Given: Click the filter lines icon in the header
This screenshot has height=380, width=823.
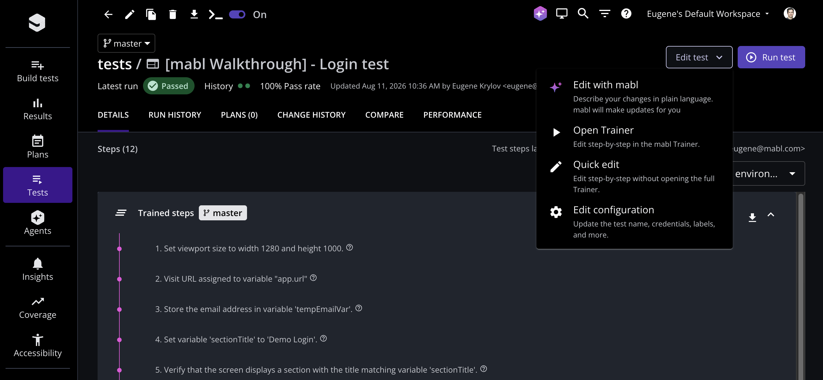Looking at the screenshot, I should (x=605, y=13).
